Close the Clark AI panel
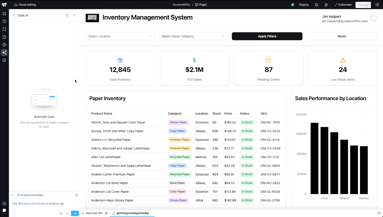The height and width of the screenshot is (217, 383). coord(74,15)
